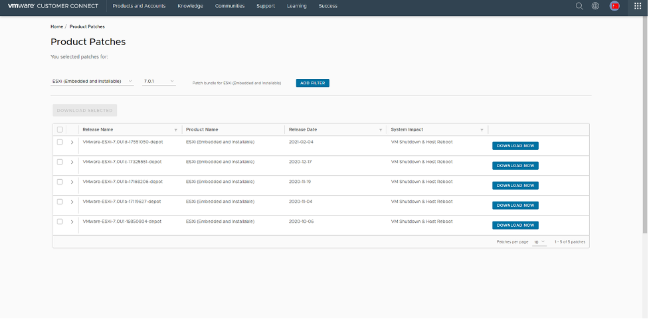Open the search magnifier icon
This screenshot has width=649, height=319.
[x=579, y=6]
